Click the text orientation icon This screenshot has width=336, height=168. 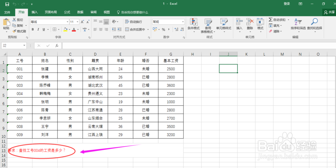[114, 22]
